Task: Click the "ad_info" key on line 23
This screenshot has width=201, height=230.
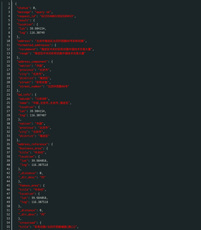Action: coord(24,95)
